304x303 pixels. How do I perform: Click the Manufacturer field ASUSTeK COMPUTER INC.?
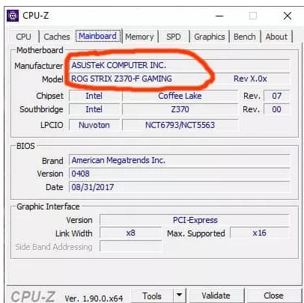tap(180, 66)
